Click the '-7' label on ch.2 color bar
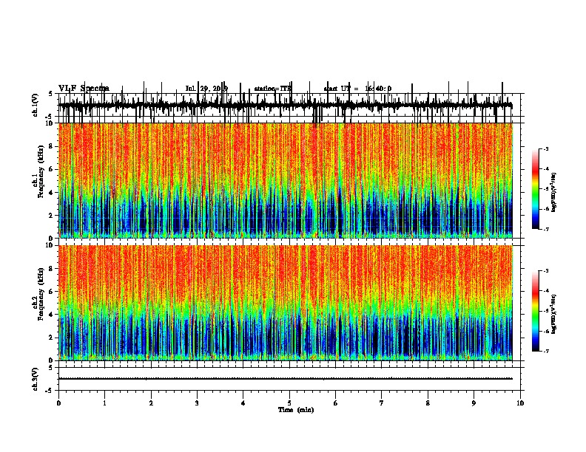 coord(546,351)
